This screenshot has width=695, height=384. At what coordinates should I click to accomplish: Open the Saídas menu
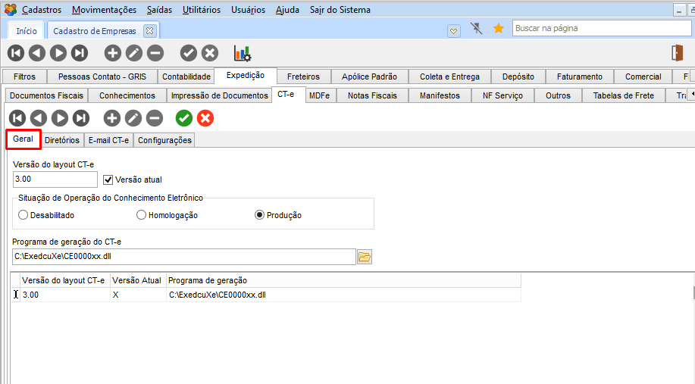point(160,10)
